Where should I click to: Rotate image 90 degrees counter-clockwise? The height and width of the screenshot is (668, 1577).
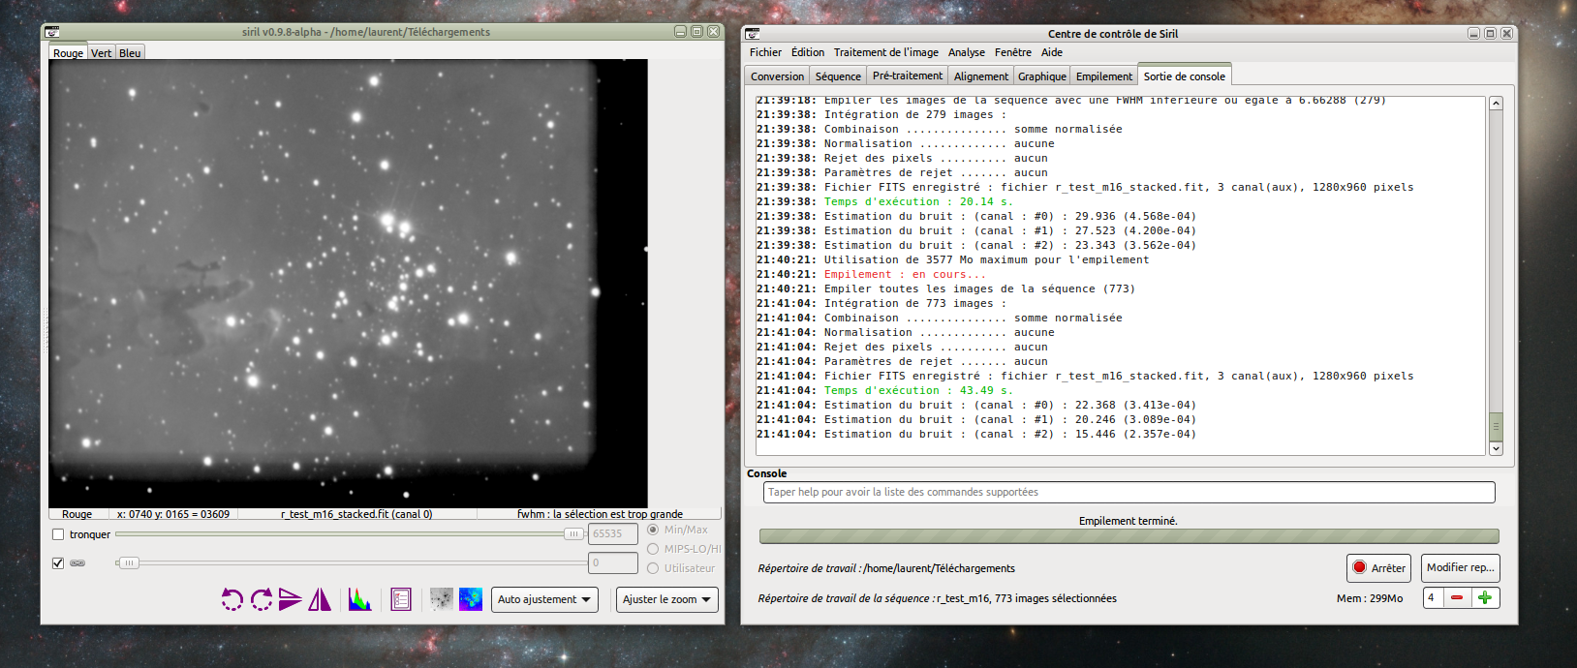[x=232, y=600]
